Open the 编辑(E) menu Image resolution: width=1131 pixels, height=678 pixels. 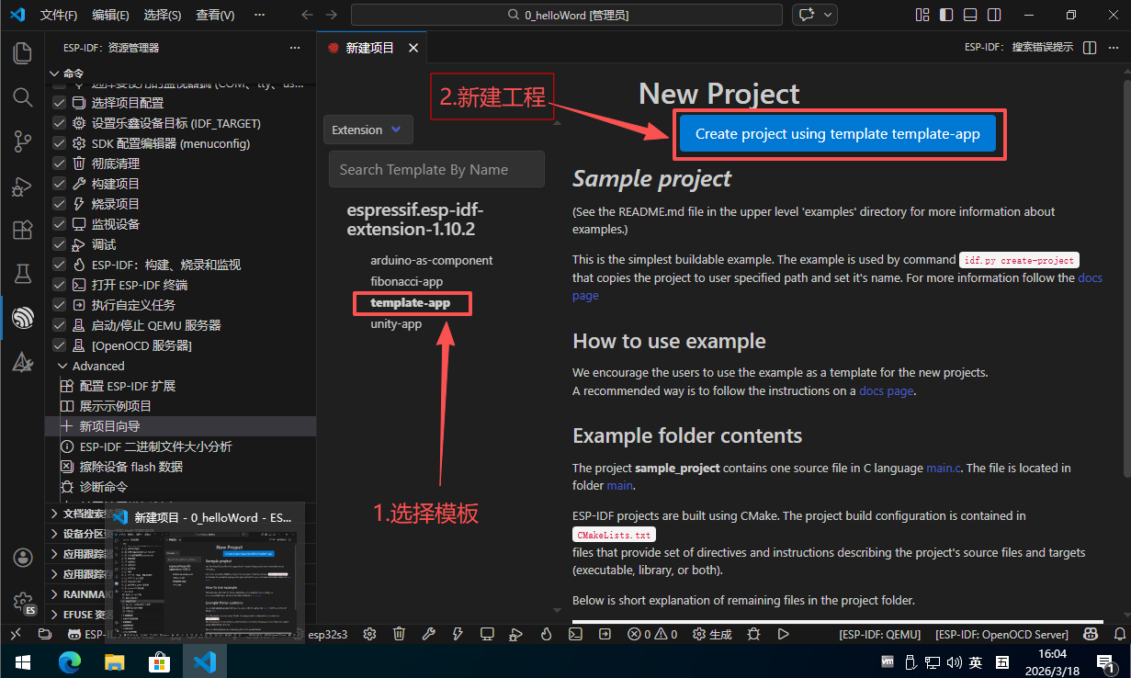[x=111, y=15]
